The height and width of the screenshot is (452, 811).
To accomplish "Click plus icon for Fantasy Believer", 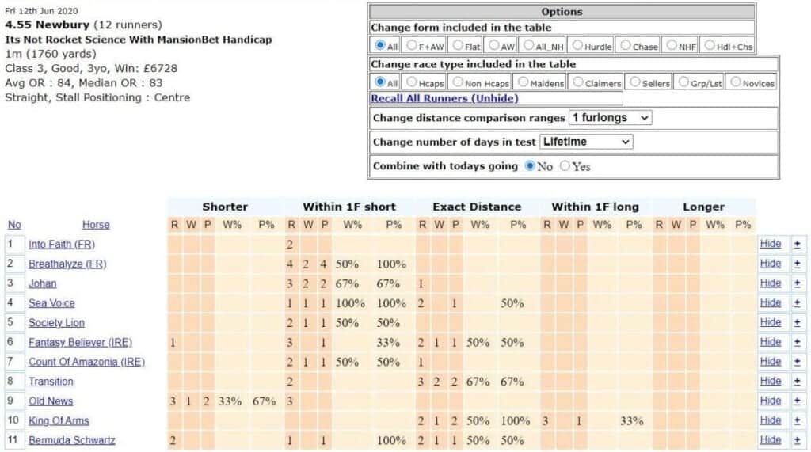I will tap(797, 342).
